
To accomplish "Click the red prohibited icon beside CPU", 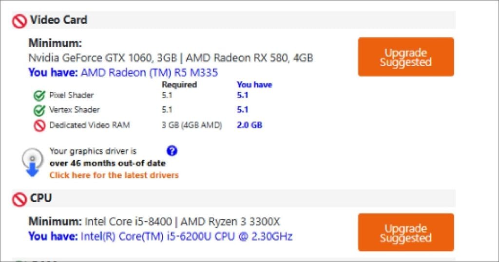I will point(19,199).
